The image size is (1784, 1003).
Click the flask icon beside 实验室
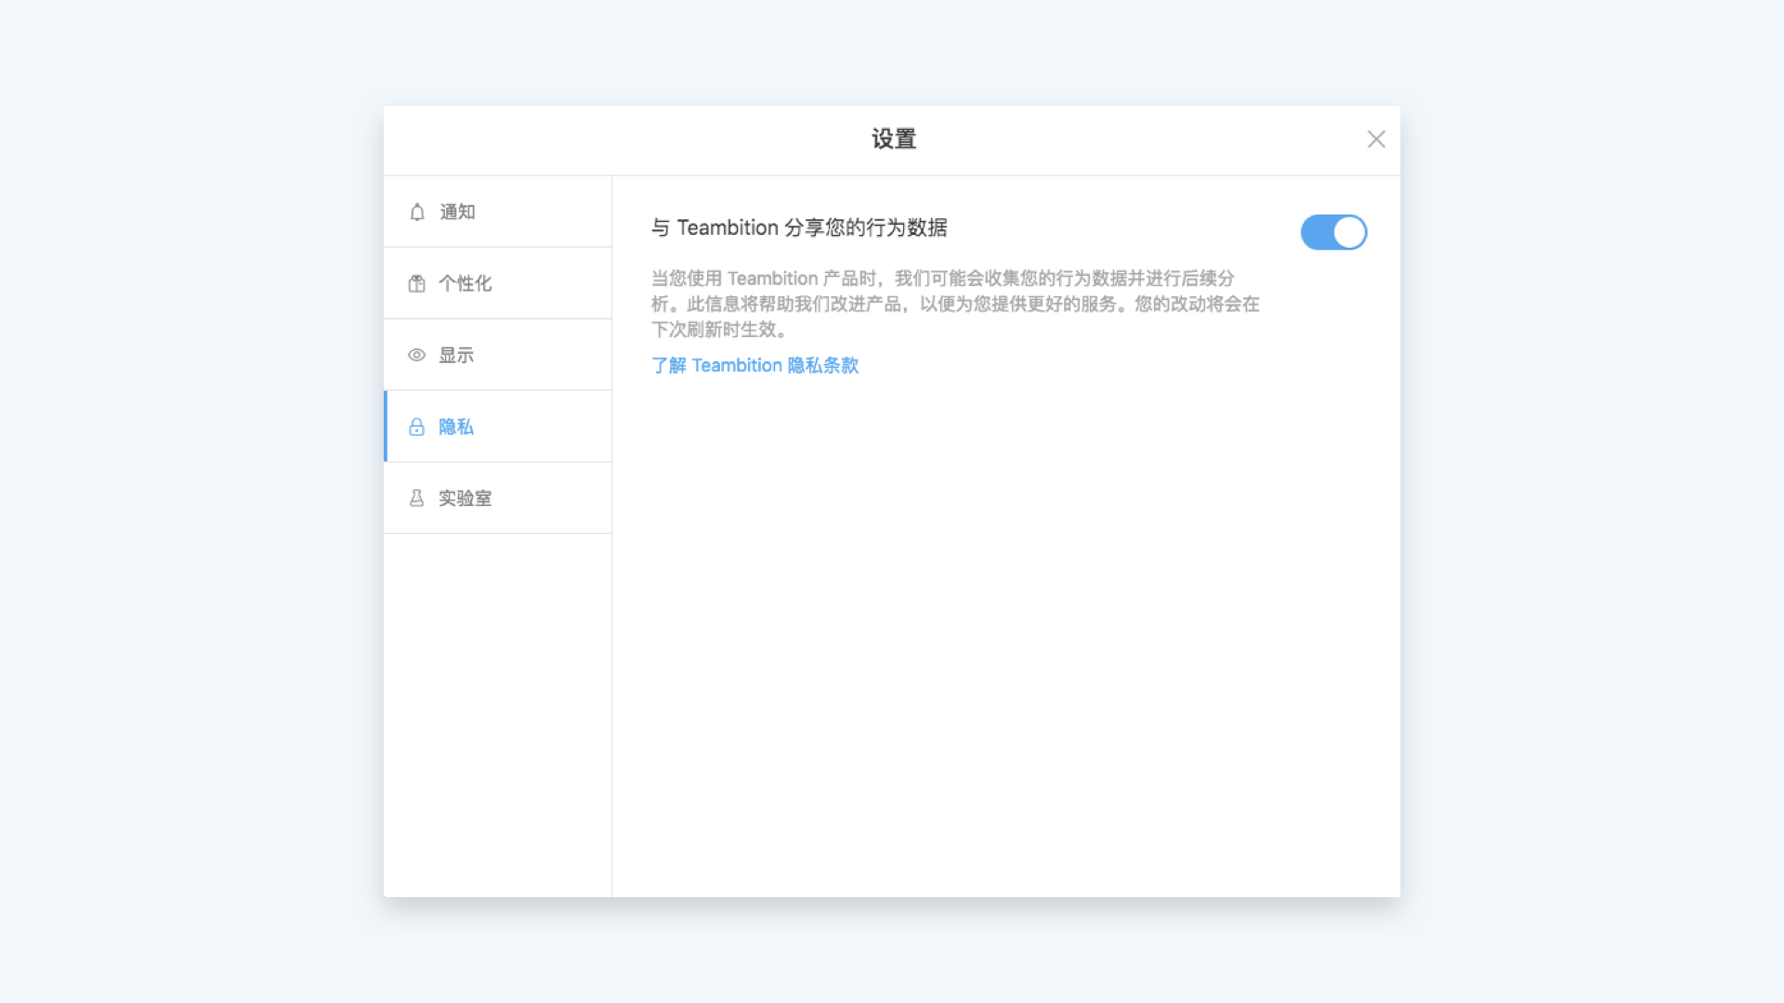(417, 498)
